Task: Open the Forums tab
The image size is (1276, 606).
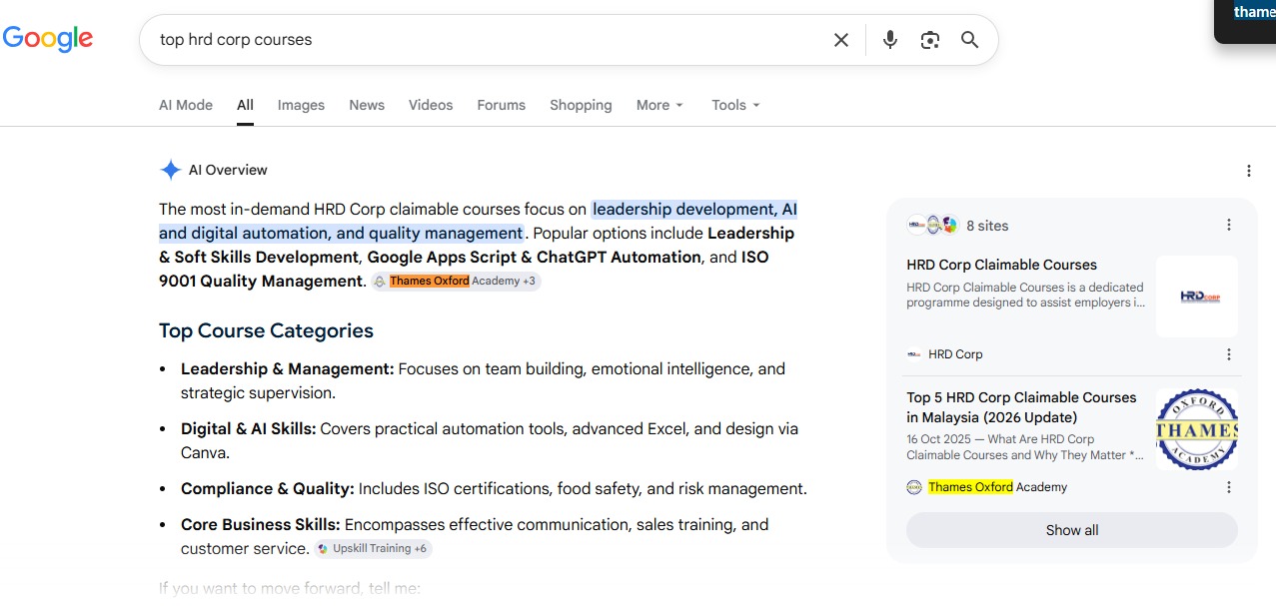Action: coord(501,105)
